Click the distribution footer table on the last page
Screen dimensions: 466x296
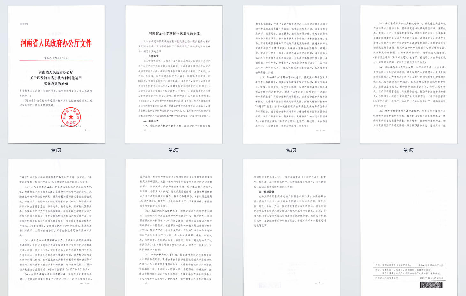tap(409, 271)
